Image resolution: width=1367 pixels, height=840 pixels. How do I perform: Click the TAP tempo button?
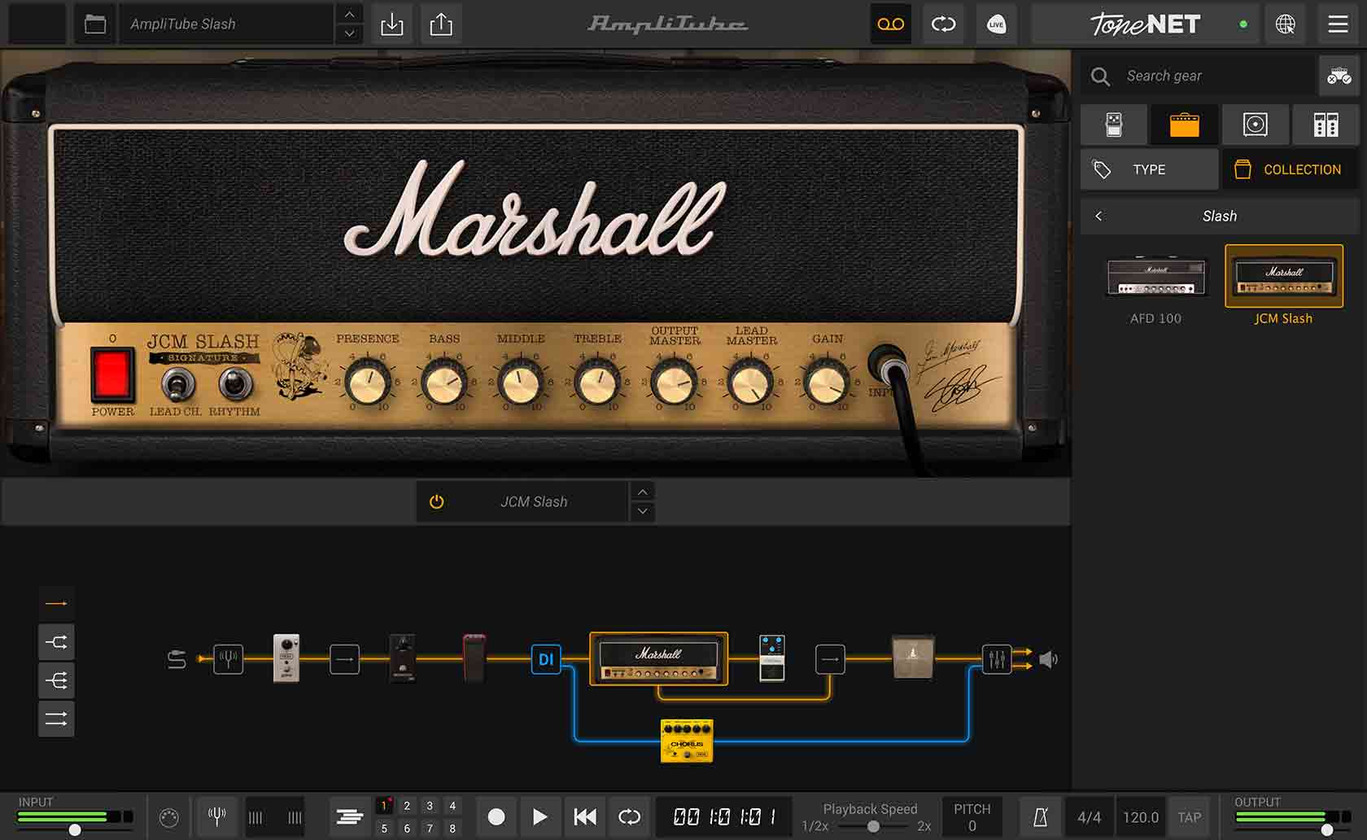[x=1189, y=817]
